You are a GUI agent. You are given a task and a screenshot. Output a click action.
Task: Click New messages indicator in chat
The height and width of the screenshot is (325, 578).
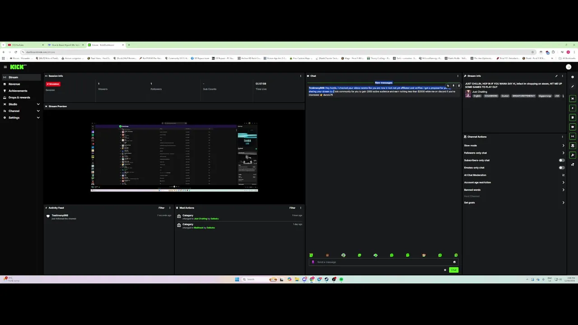[383, 83]
